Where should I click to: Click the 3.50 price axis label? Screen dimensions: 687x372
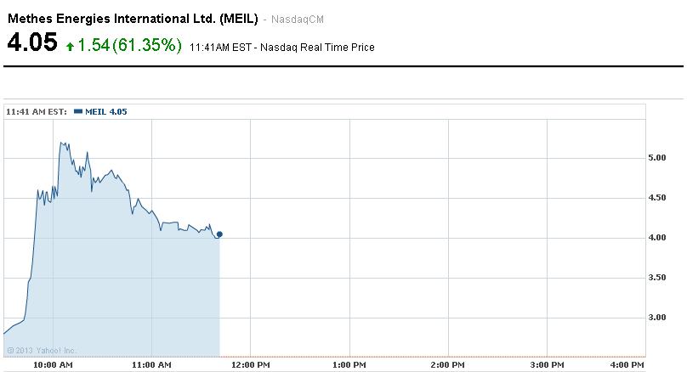658,277
